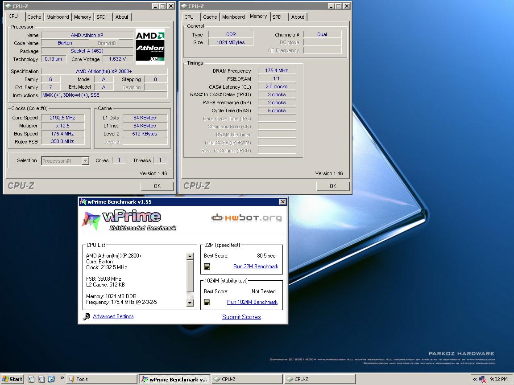Click the Rated FSB value 350.8 MHz
The width and height of the screenshot is (514, 385).
point(62,141)
